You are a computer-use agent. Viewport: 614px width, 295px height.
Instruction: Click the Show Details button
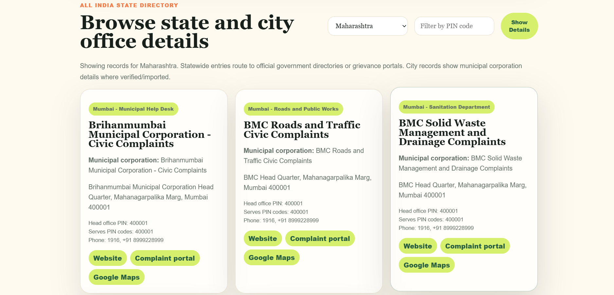point(519,26)
